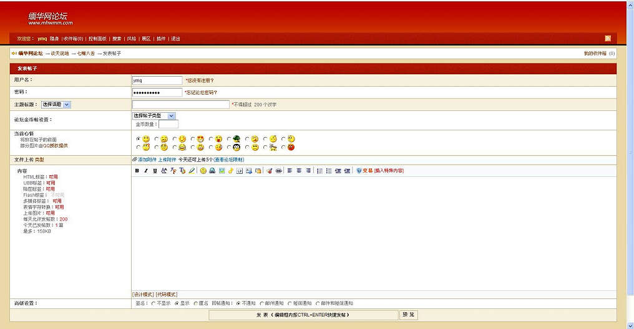
Task: Click the subject title input field
Action: click(180, 105)
